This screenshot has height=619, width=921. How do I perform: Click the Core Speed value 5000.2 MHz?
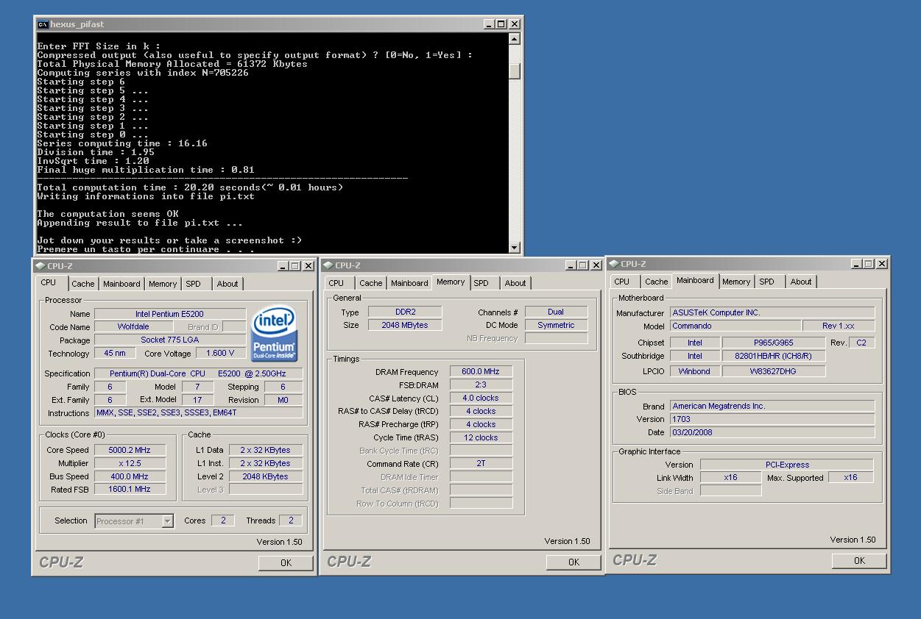pos(130,450)
